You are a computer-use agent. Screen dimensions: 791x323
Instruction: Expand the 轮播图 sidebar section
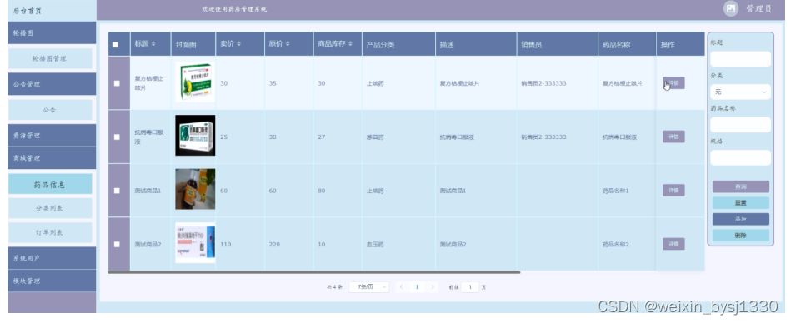click(x=52, y=32)
